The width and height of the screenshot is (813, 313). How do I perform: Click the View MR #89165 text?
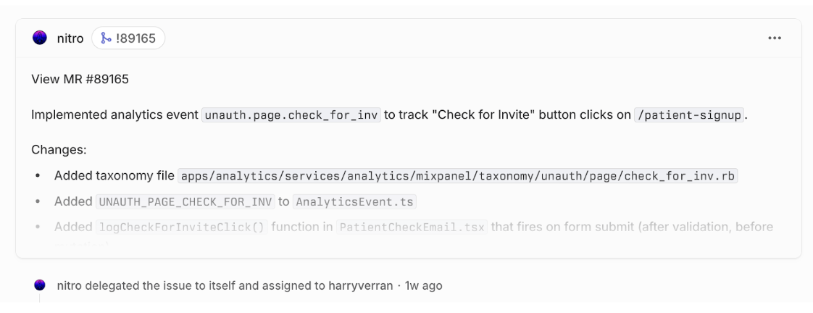pyautogui.click(x=80, y=79)
